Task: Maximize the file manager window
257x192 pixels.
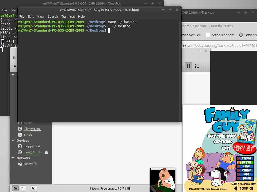Action: (x=199, y=51)
